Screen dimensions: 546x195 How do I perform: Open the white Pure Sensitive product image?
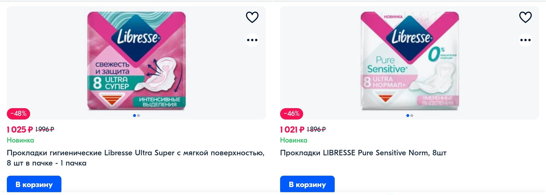410,61
